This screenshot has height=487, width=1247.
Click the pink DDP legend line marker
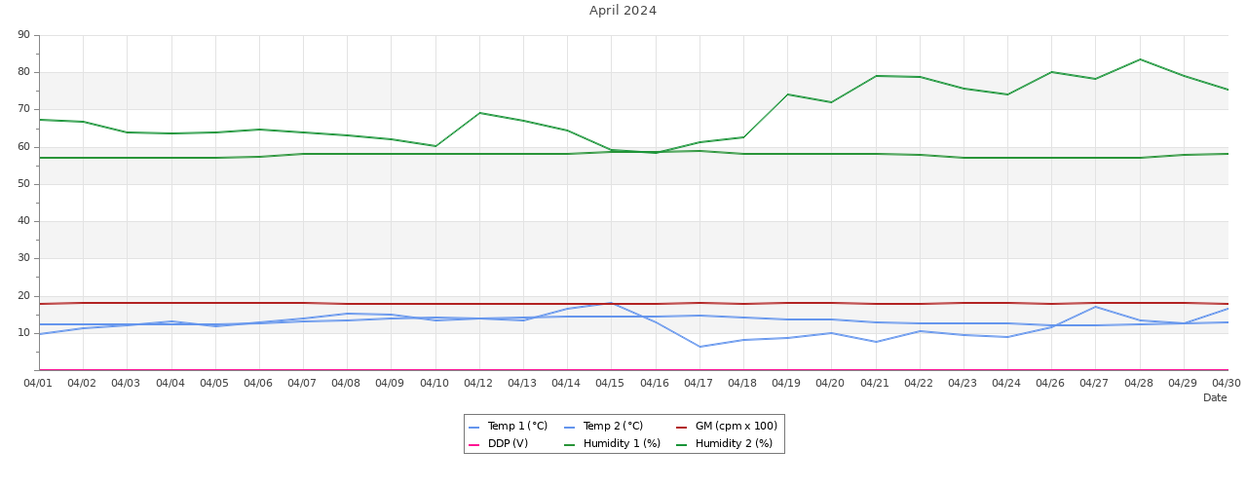click(x=474, y=444)
